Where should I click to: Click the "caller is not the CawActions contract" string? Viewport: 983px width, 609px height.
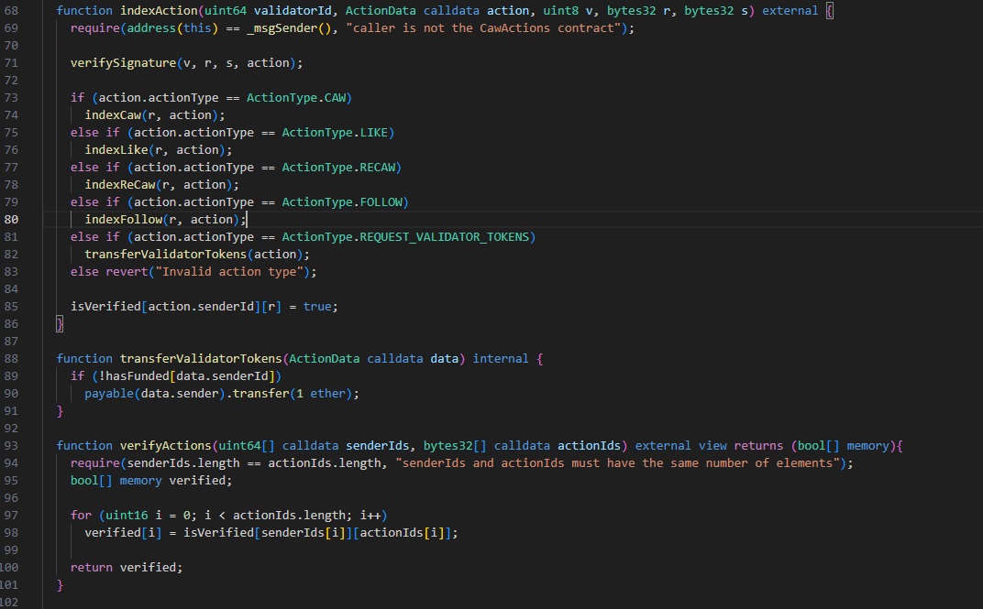click(483, 28)
